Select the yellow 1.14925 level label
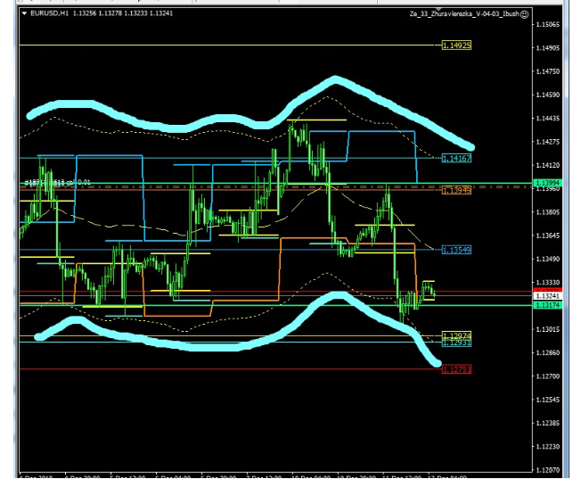The height and width of the screenshot is (479, 573). point(456,45)
